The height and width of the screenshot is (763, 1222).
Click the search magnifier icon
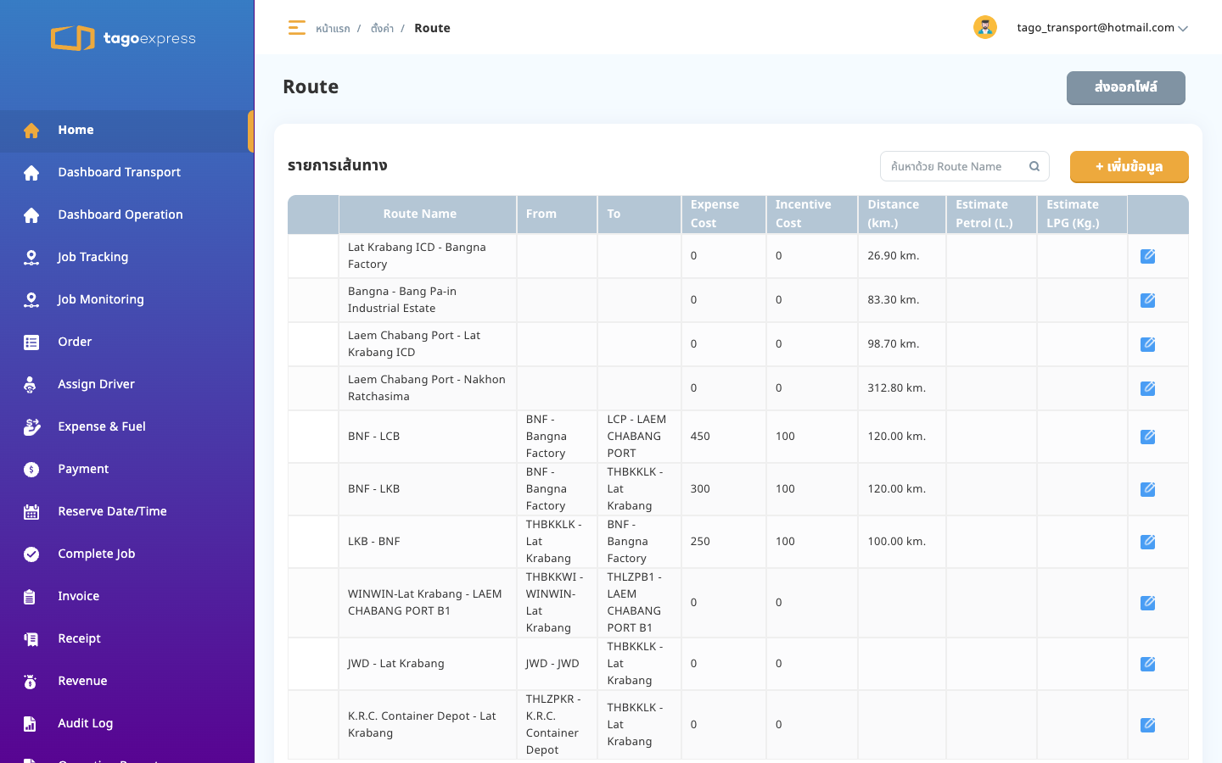(x=1034, y=166)
